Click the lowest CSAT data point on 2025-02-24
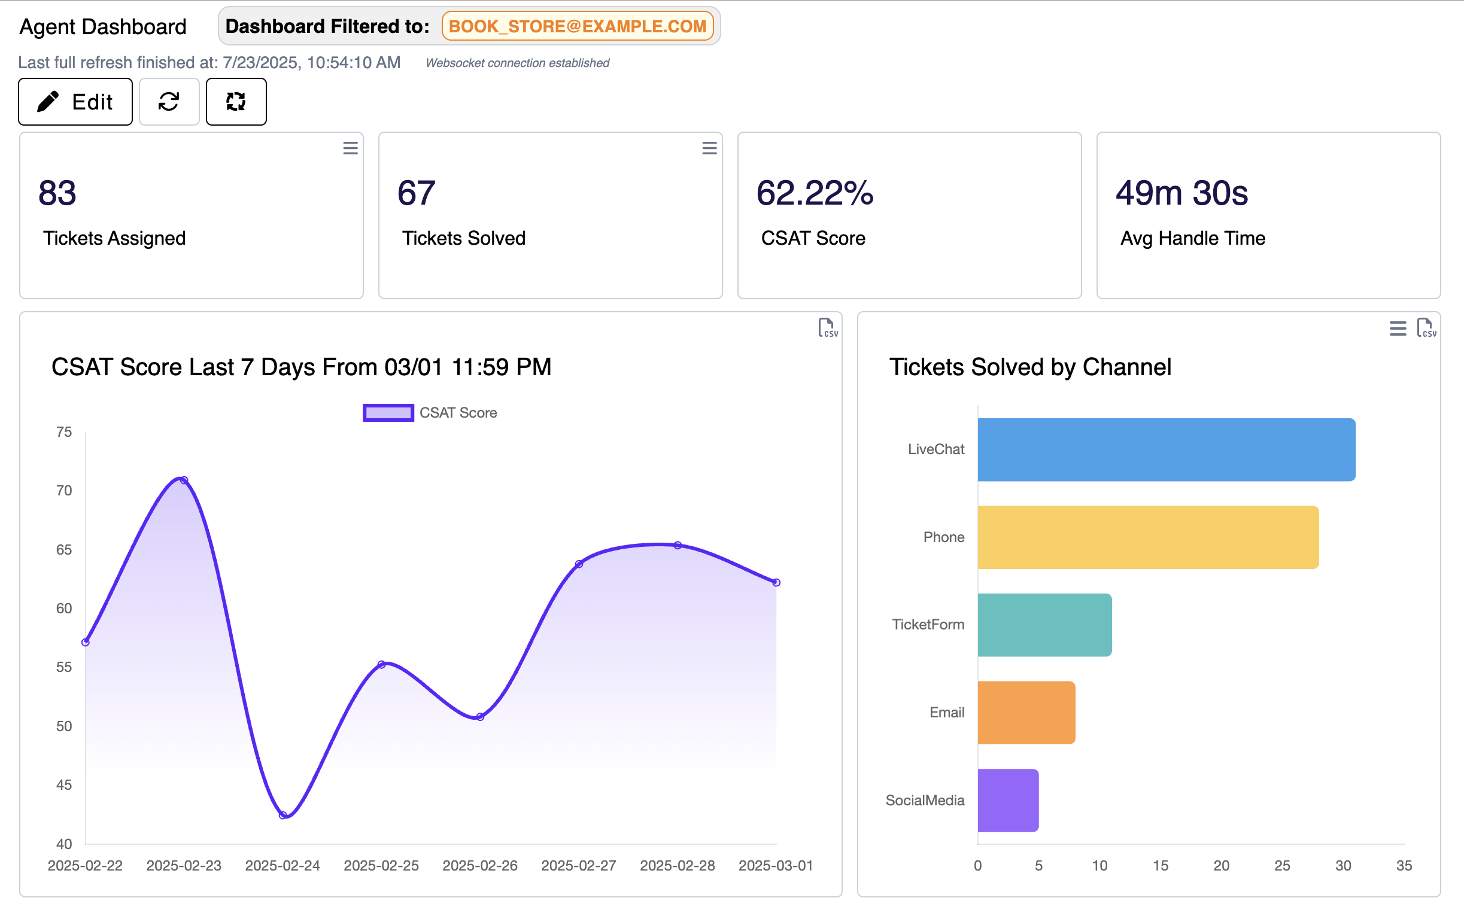This screenshot has height=919, width=1464. (x=283, y=814)
